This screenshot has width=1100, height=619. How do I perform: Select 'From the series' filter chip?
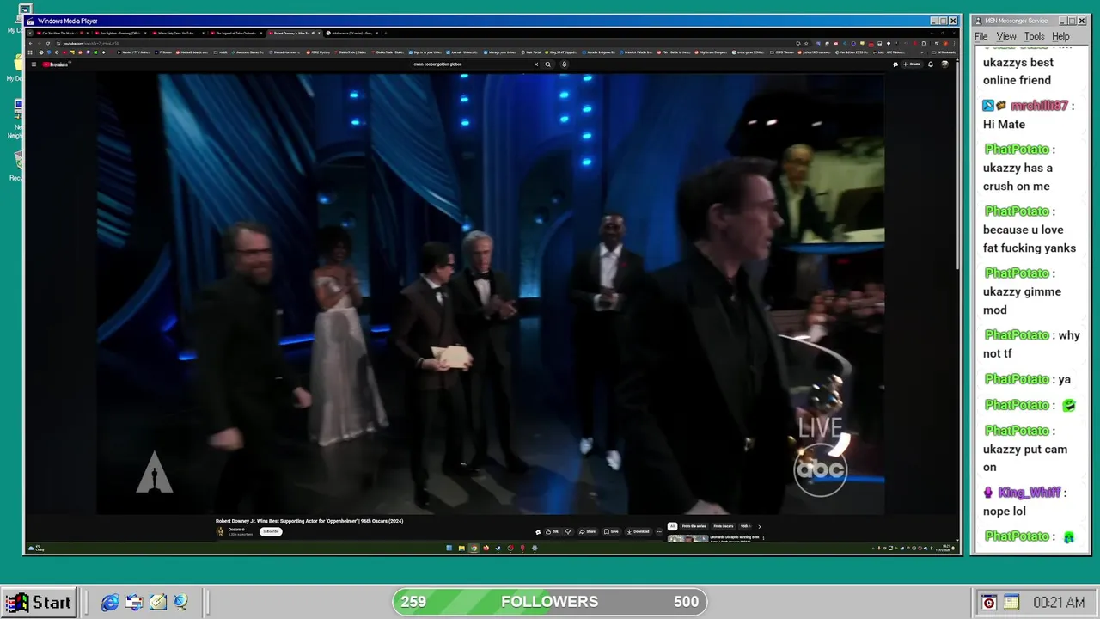tap(694, 526)
